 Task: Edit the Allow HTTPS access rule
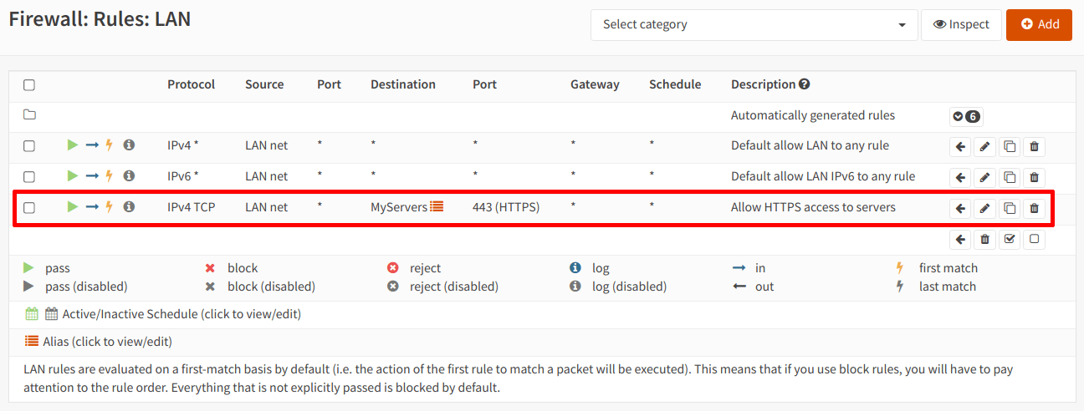click(984, 208)
